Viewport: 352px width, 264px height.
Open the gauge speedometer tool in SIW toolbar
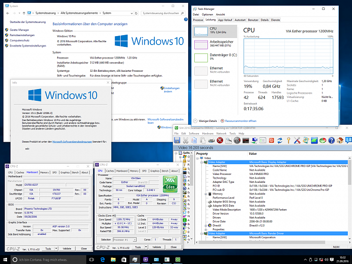[237, 141]
